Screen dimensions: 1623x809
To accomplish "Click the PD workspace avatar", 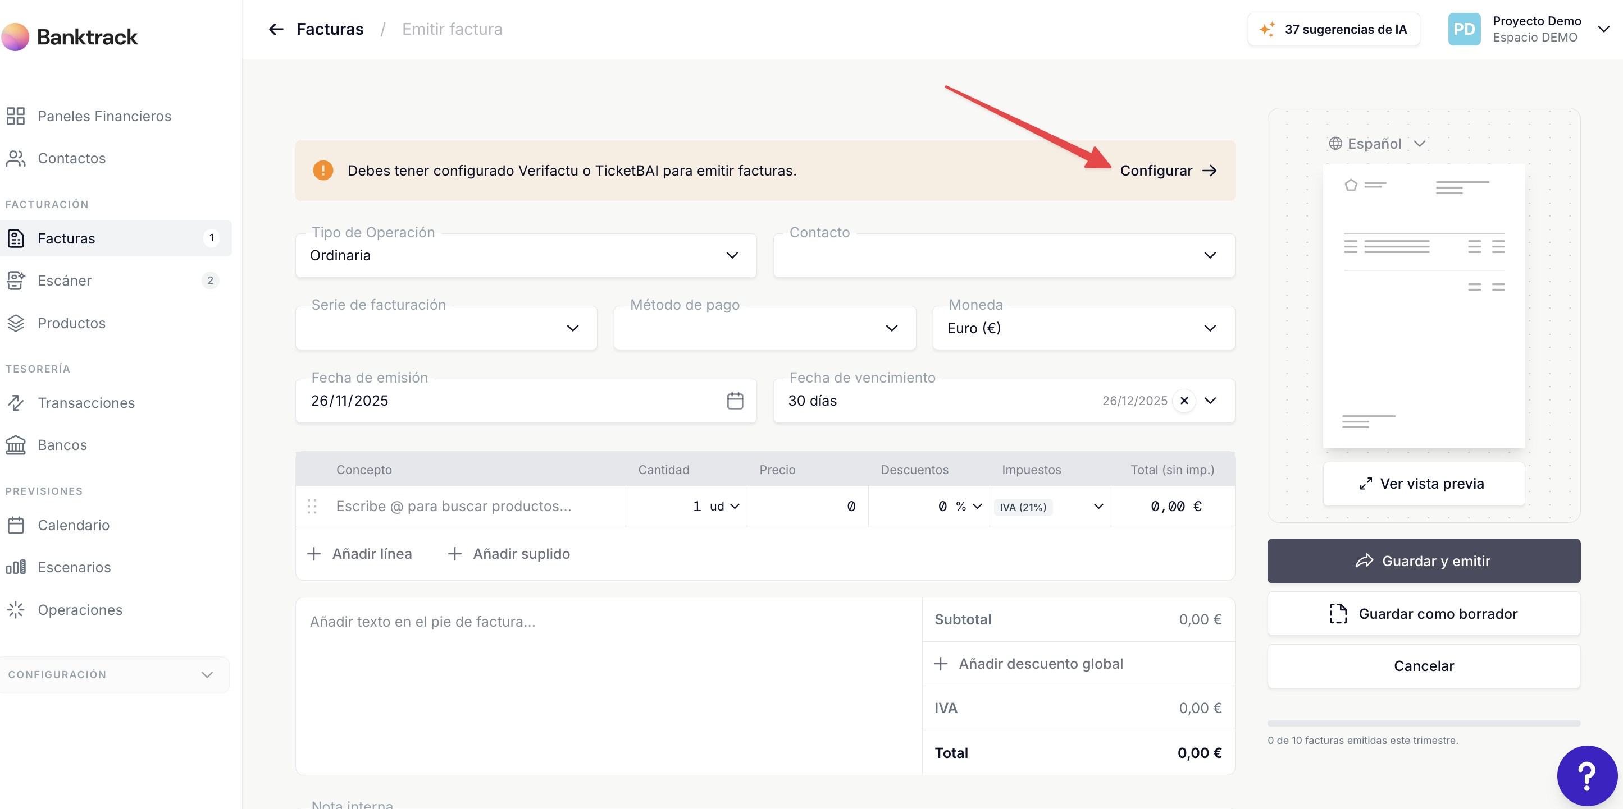I will (1464, 29).
